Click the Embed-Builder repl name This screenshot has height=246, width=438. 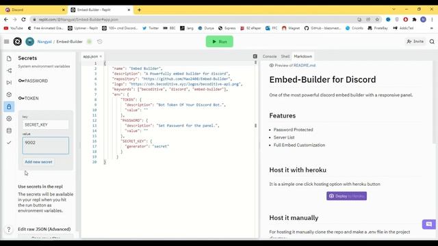(70, 42)
